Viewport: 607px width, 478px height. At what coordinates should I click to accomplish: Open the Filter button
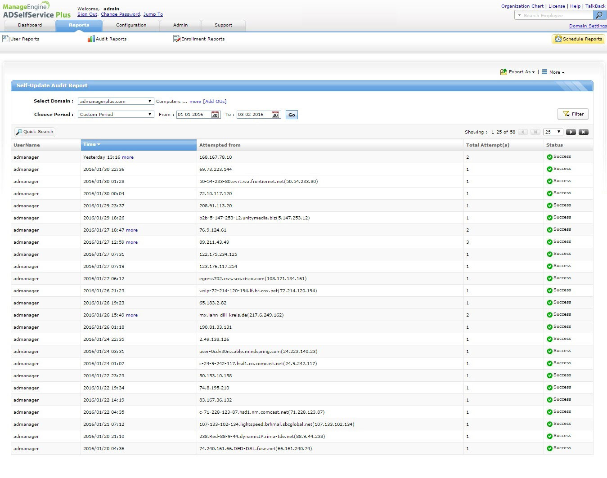(573, 114)
